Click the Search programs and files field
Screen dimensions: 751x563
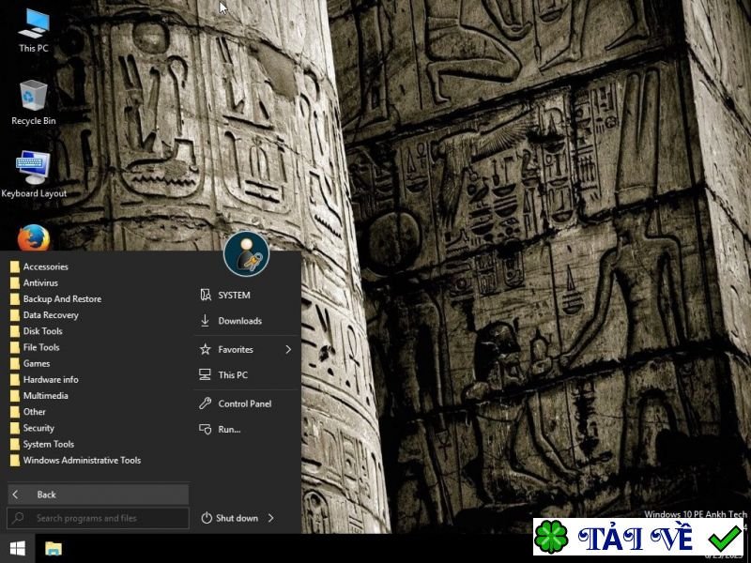tap(98, 518)
